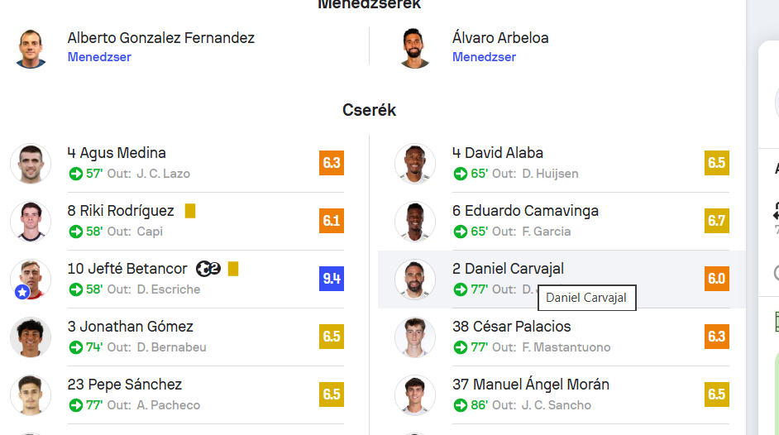The image size is (779, 435).
Task: Open Álvaro Arbeloa's manager photo
Action: [415, 48]
